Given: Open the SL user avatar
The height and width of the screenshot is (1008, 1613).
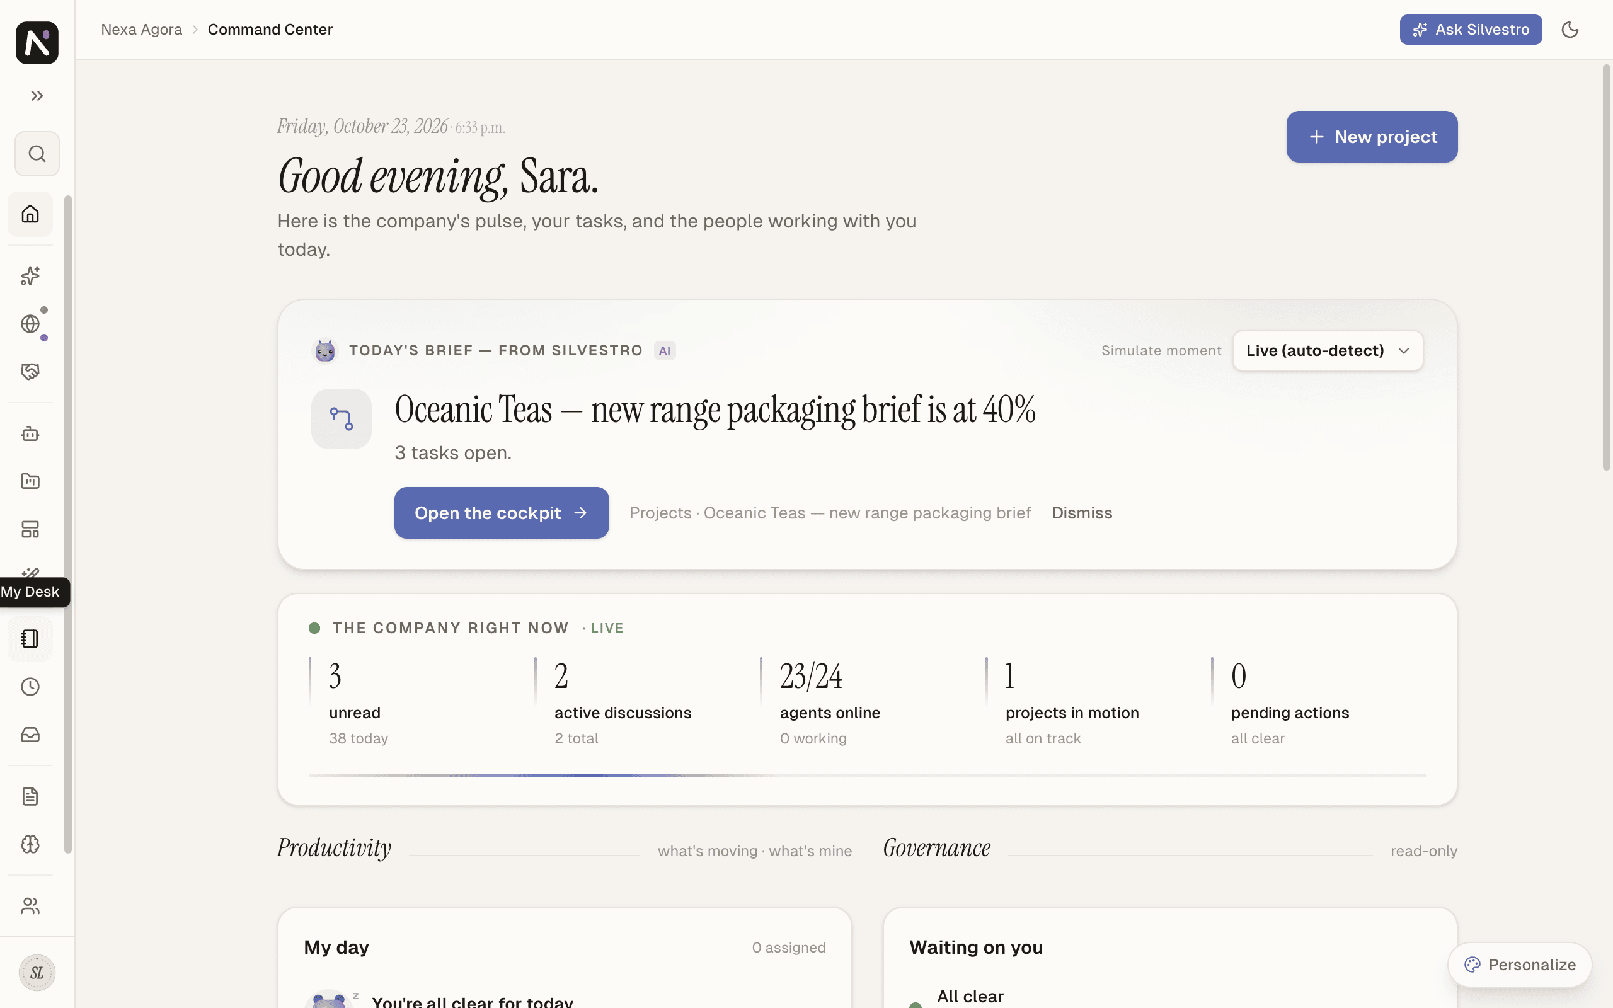Looking at the screenshot, I should 37,973.
